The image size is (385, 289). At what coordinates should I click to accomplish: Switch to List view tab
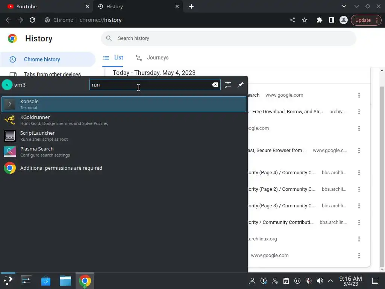[x=113, y=58]
